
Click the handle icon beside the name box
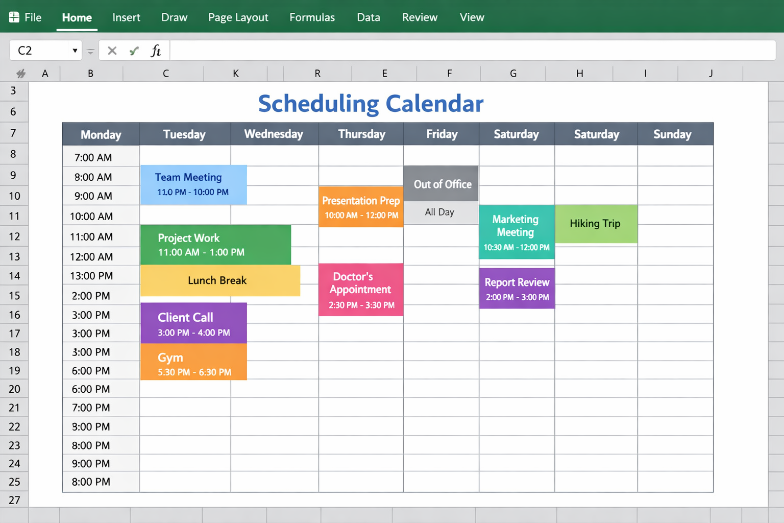click(x=90, y=51)
